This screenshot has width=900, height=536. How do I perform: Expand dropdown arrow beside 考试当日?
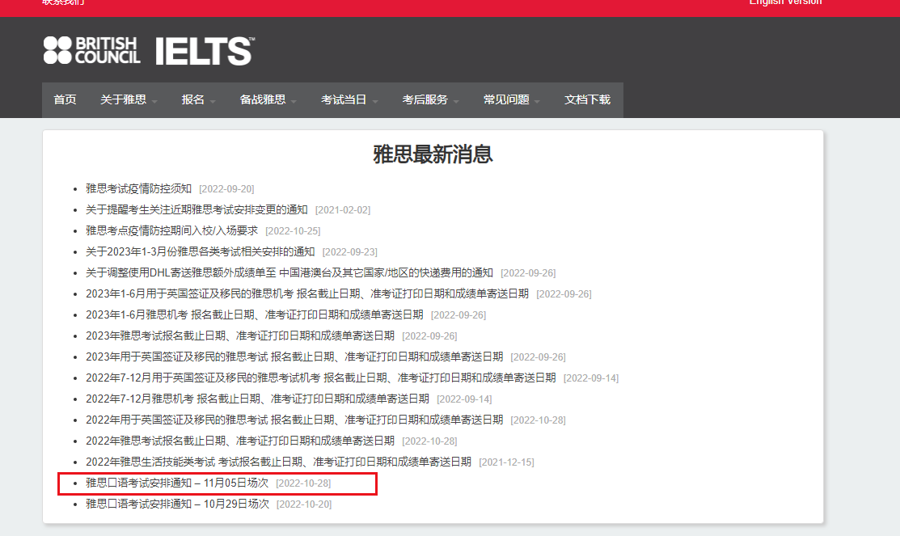click(x=375, y=102)
